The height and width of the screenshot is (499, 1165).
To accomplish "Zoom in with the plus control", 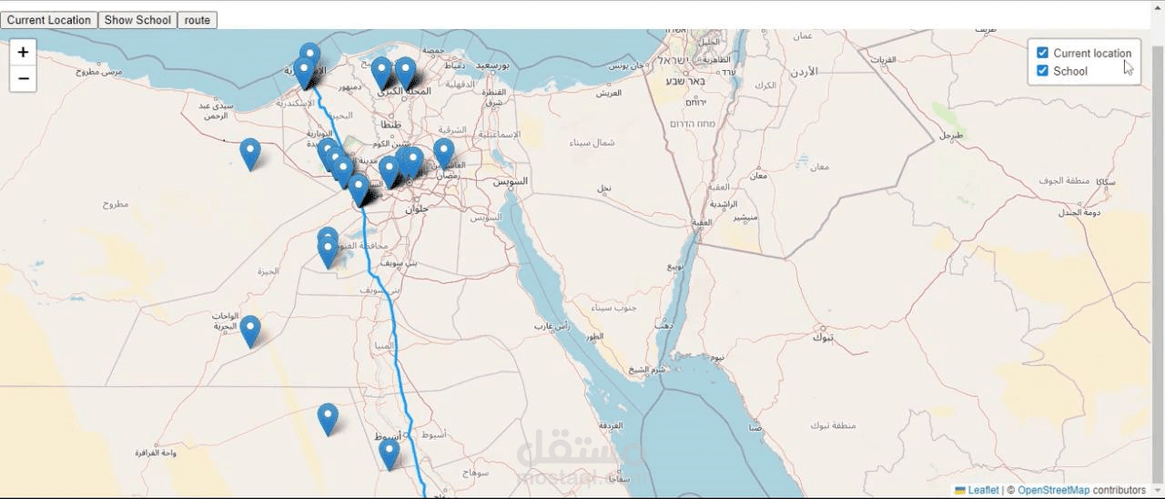I will pyautogui.click(x=24, y=53).
